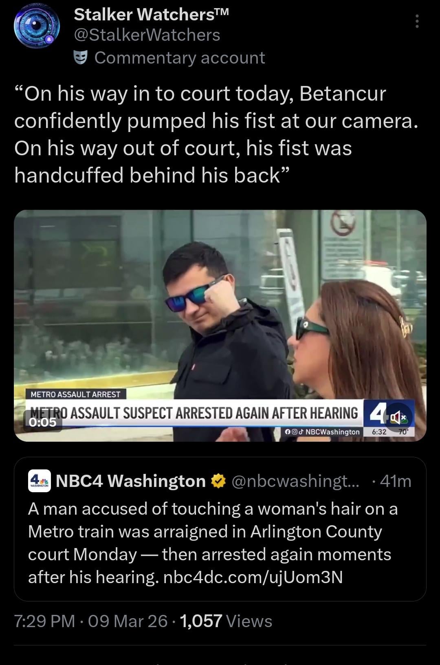
Task: Open the @StalkerWatchers handle
Action: click(147, 35)
